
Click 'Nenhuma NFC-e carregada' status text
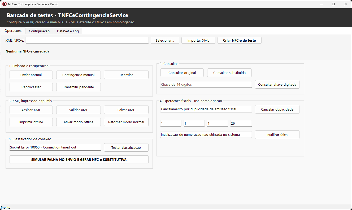(x=27, y=51)
